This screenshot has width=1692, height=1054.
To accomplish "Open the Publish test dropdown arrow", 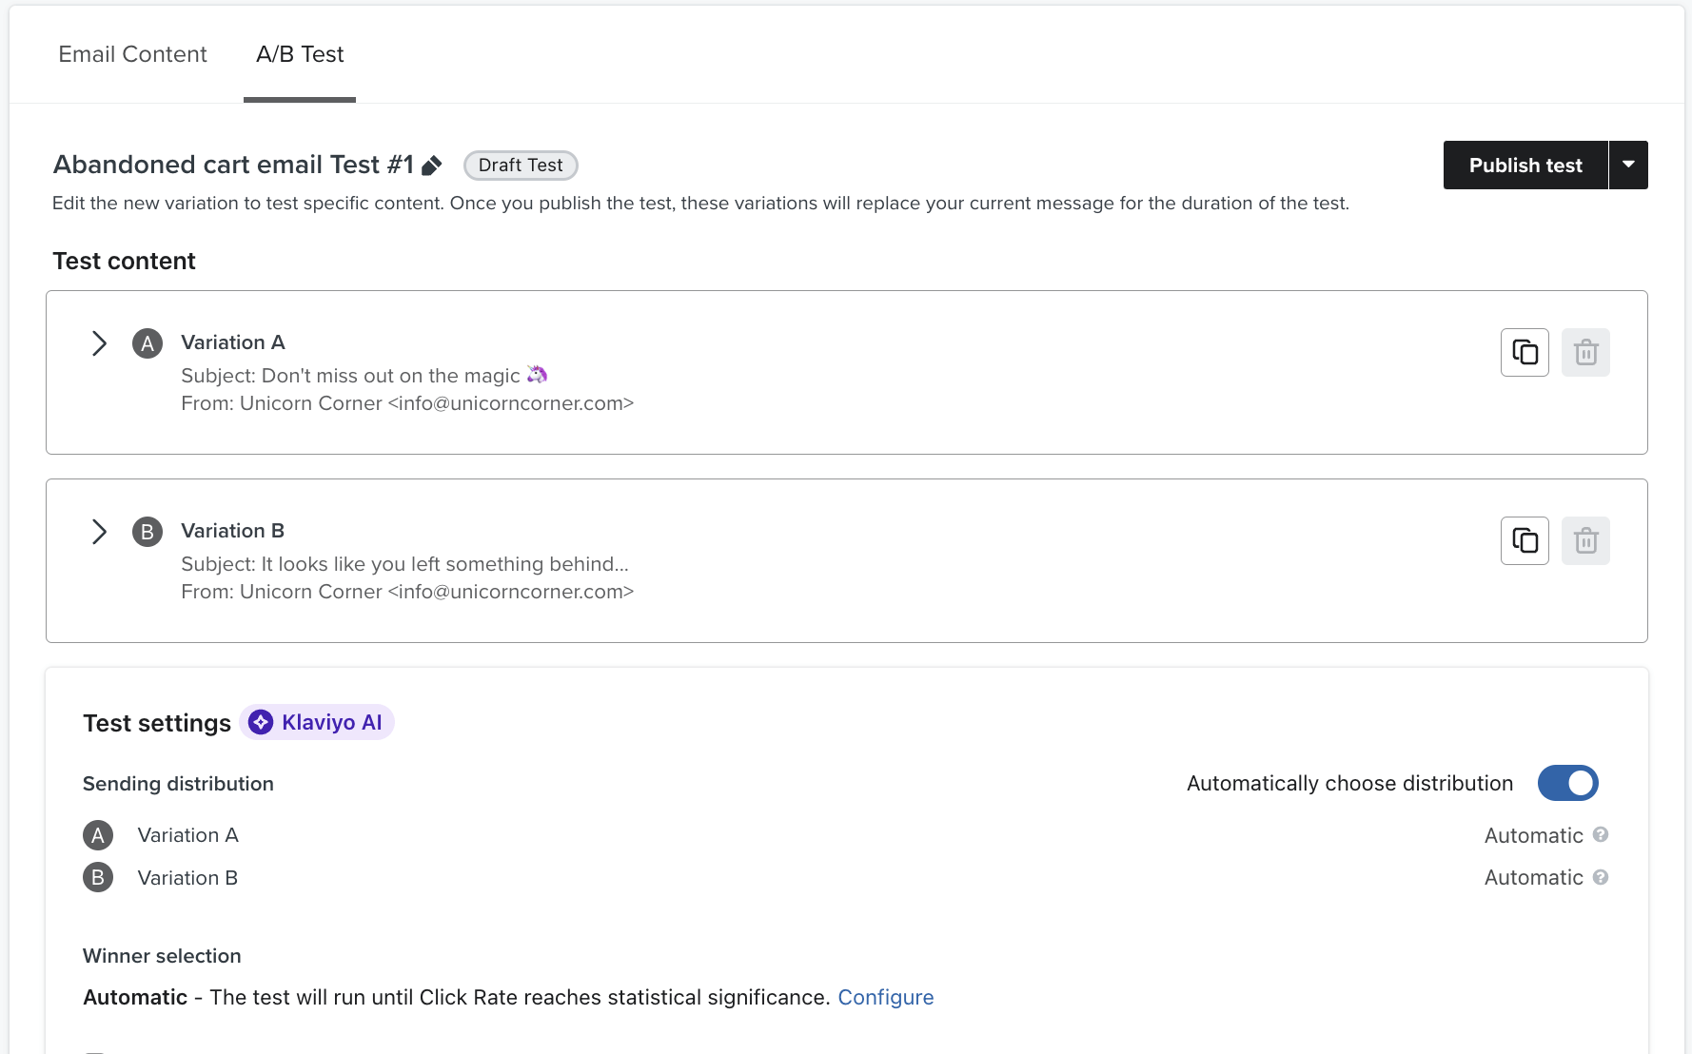I will coord(1629,166).
